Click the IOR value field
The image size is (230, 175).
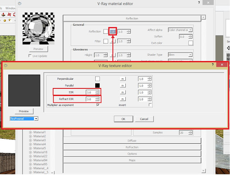pyautogui.click(x=91, y=92)
